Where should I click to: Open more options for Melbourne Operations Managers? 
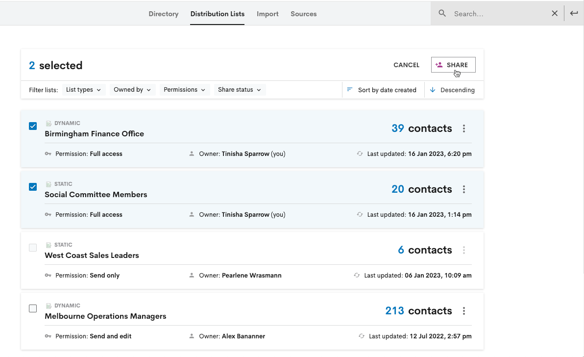tap(463, 311)
